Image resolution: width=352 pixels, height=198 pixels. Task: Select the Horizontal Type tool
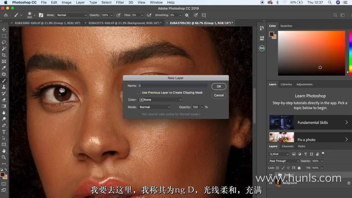[4, 132]
